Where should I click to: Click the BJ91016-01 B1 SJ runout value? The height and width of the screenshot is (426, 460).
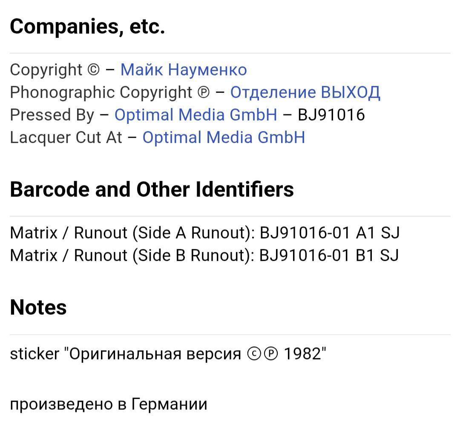(x=329, y=255)
